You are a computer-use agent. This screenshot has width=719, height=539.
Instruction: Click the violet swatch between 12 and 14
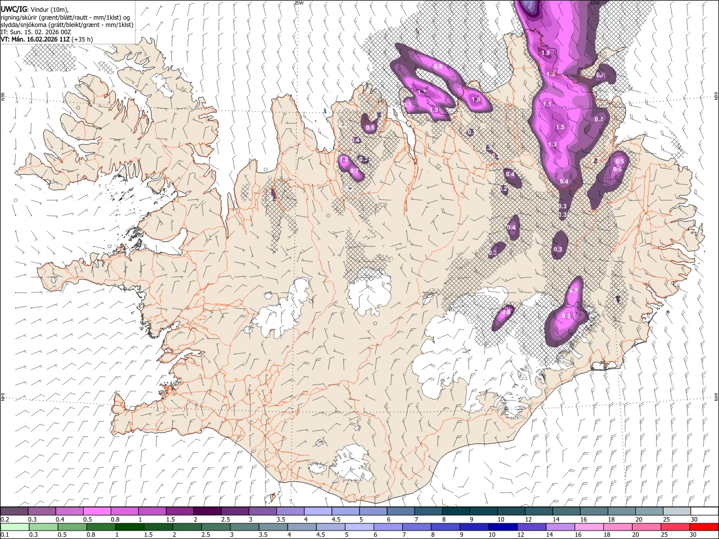(x=531, y=527)
